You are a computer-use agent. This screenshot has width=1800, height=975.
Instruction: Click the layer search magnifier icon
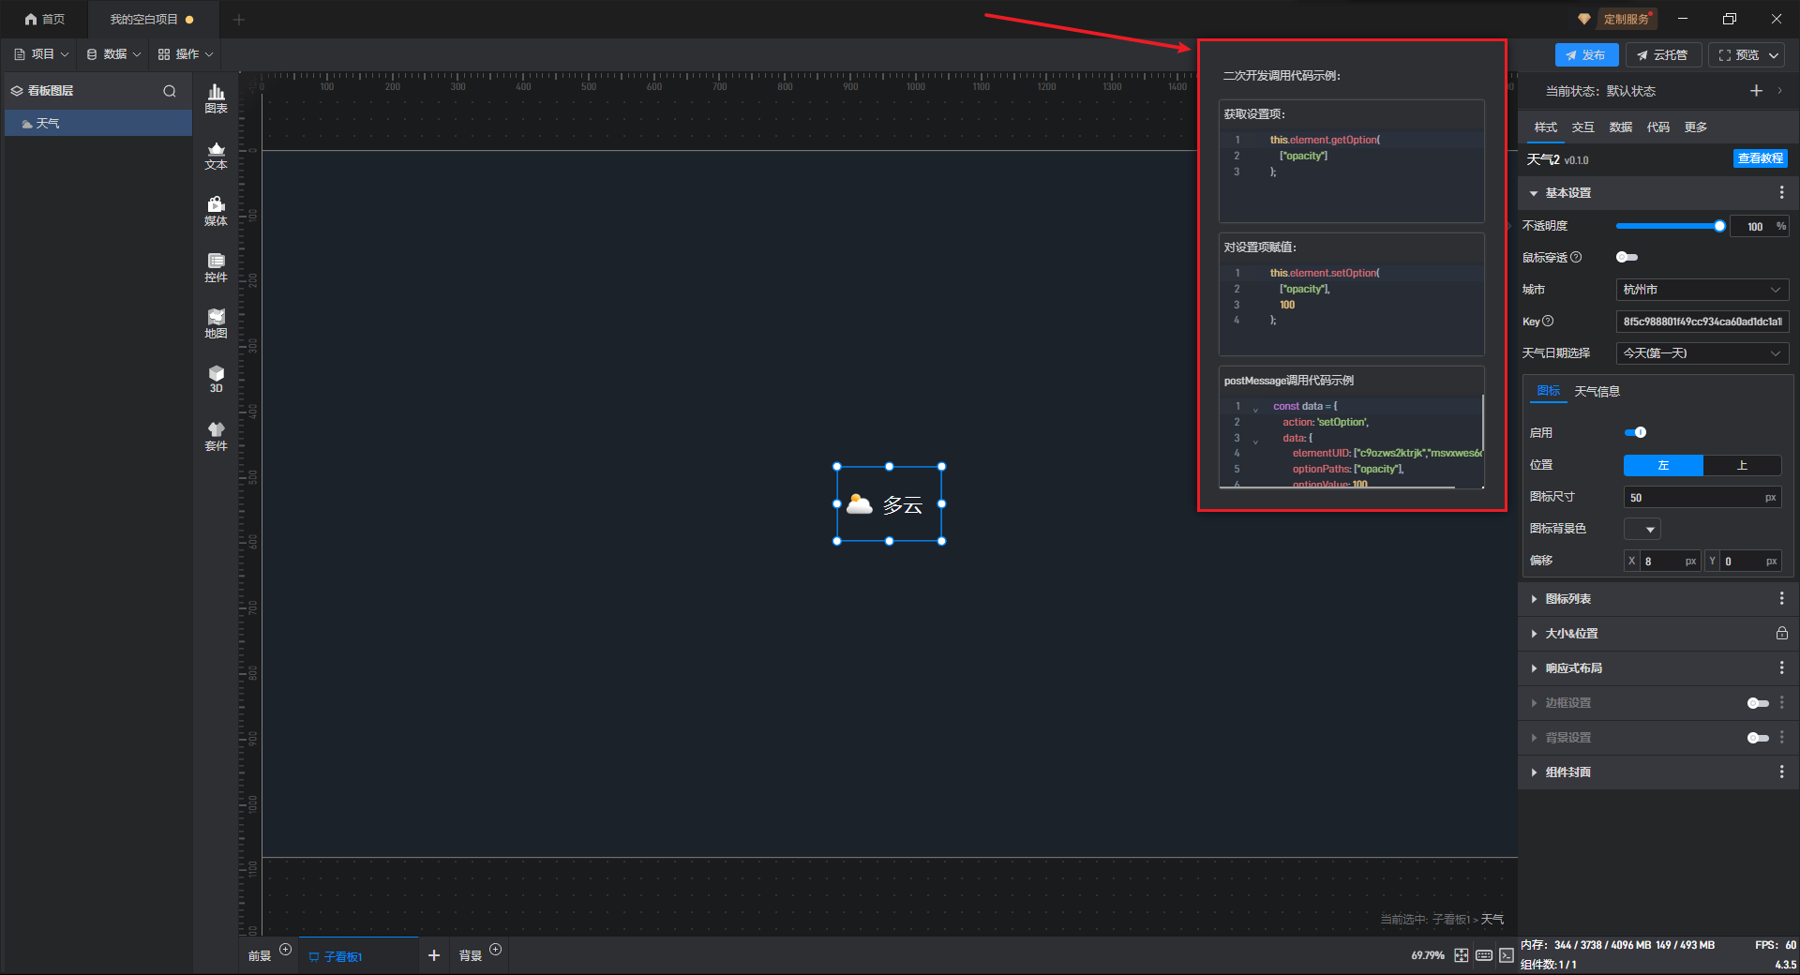pyautogui.click(x=170, y=91)
